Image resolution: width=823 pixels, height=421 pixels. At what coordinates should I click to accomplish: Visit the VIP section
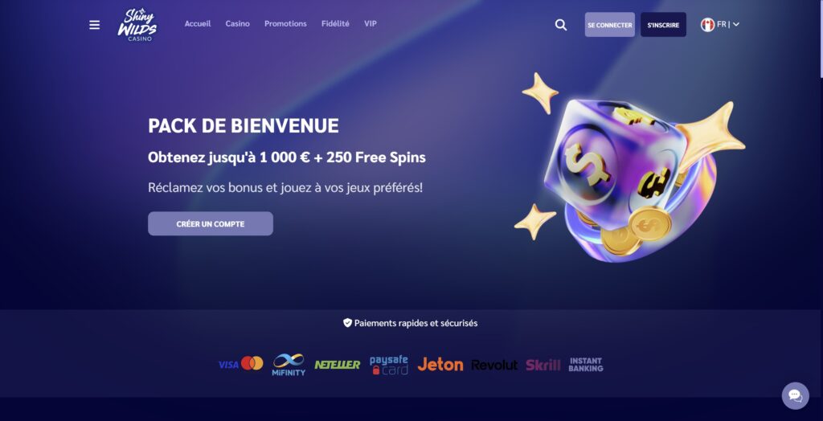click(371, 23)
